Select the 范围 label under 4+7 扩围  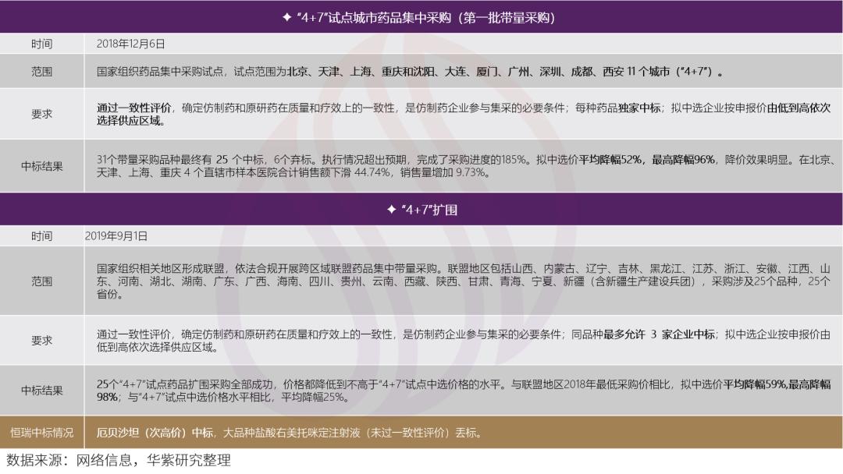(x=43, y=282)
